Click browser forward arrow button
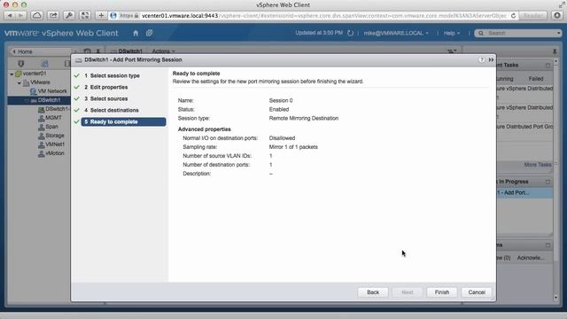Screen dimensions: 567x319 pyautogui.click(x=21, y=16)
